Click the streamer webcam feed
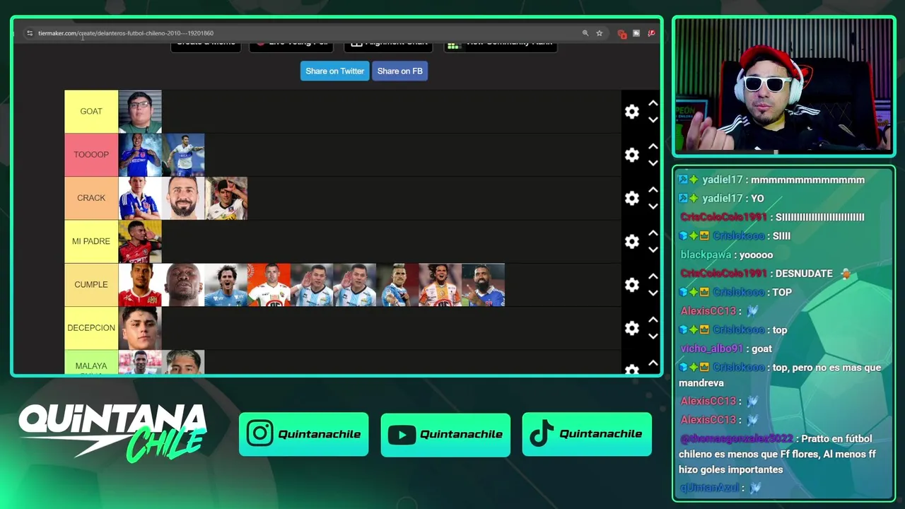The height and width of the screenshot is (509, 905). pyautogui.click(x=783, y=86)
